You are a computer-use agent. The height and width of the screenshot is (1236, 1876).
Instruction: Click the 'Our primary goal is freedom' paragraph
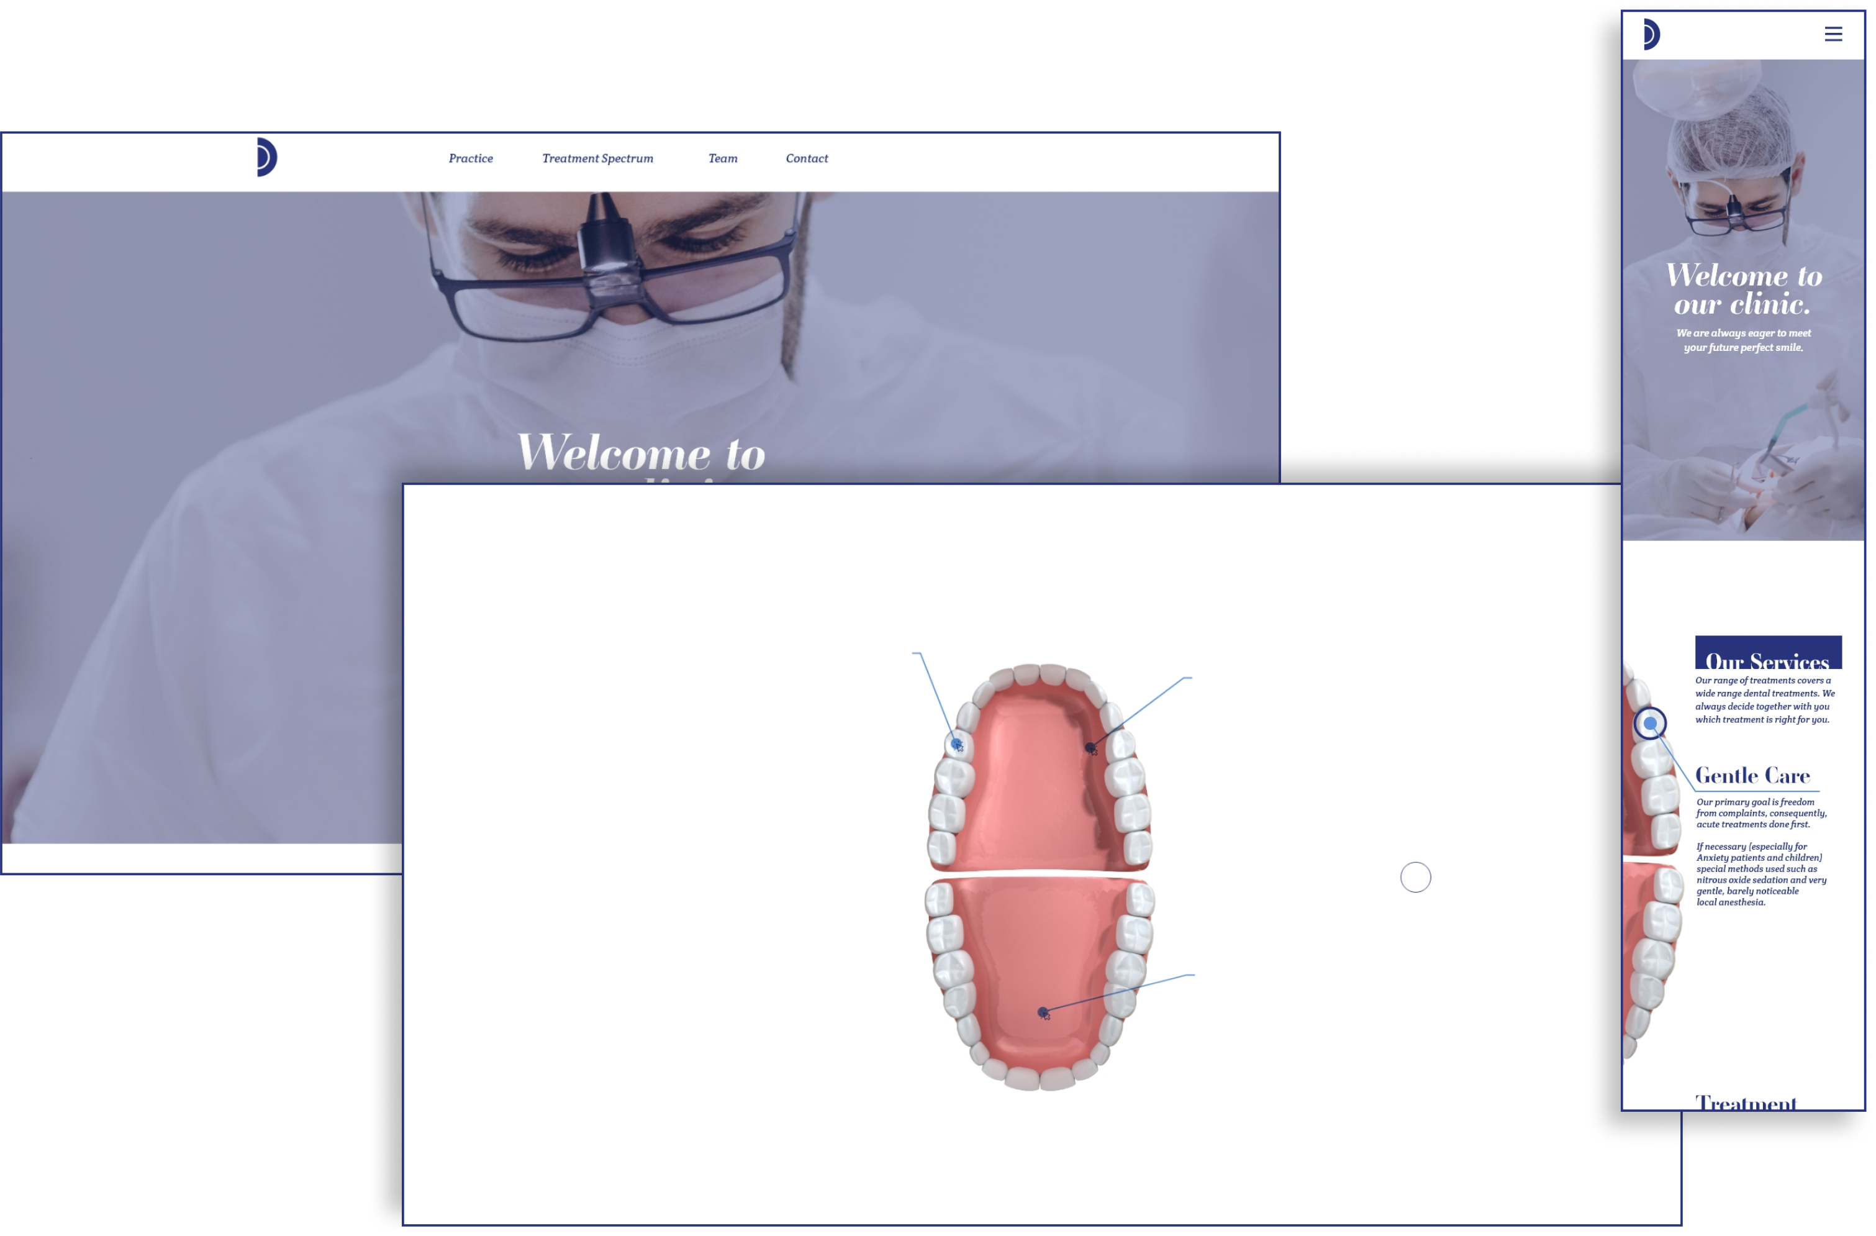pyautogui.click(x=1761, y=812)
